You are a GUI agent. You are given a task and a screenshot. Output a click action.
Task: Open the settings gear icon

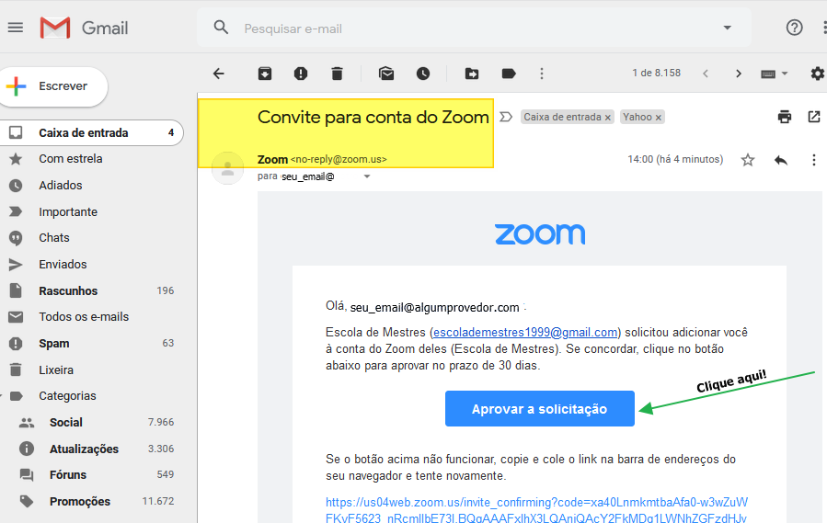click(818, 74)
